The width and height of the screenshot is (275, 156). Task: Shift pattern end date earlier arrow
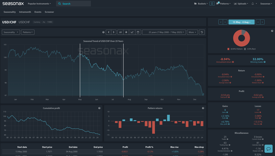[x=258, y=22]
